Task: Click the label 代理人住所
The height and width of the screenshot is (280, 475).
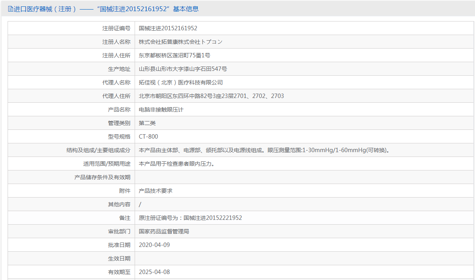Action: pyautogui.click(x=116, y=96)
